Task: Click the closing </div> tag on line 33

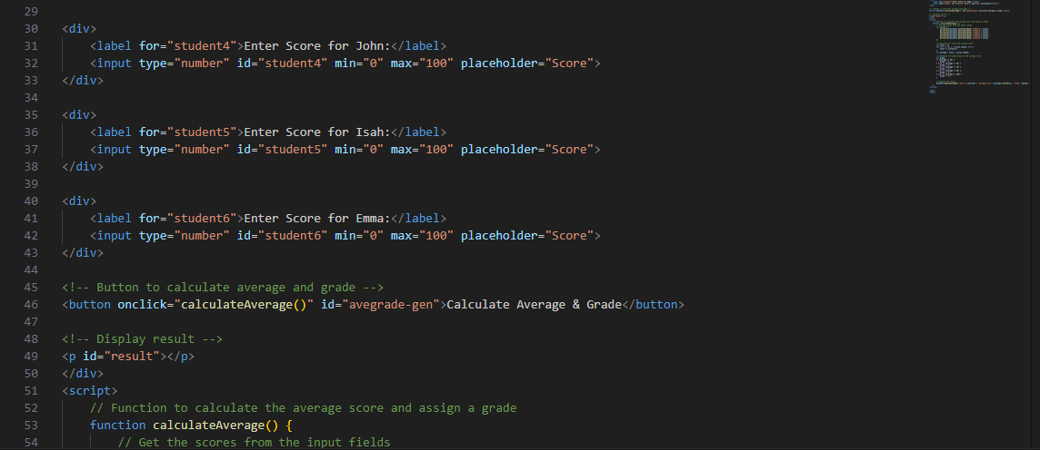Action: click(x=83, y=81)
